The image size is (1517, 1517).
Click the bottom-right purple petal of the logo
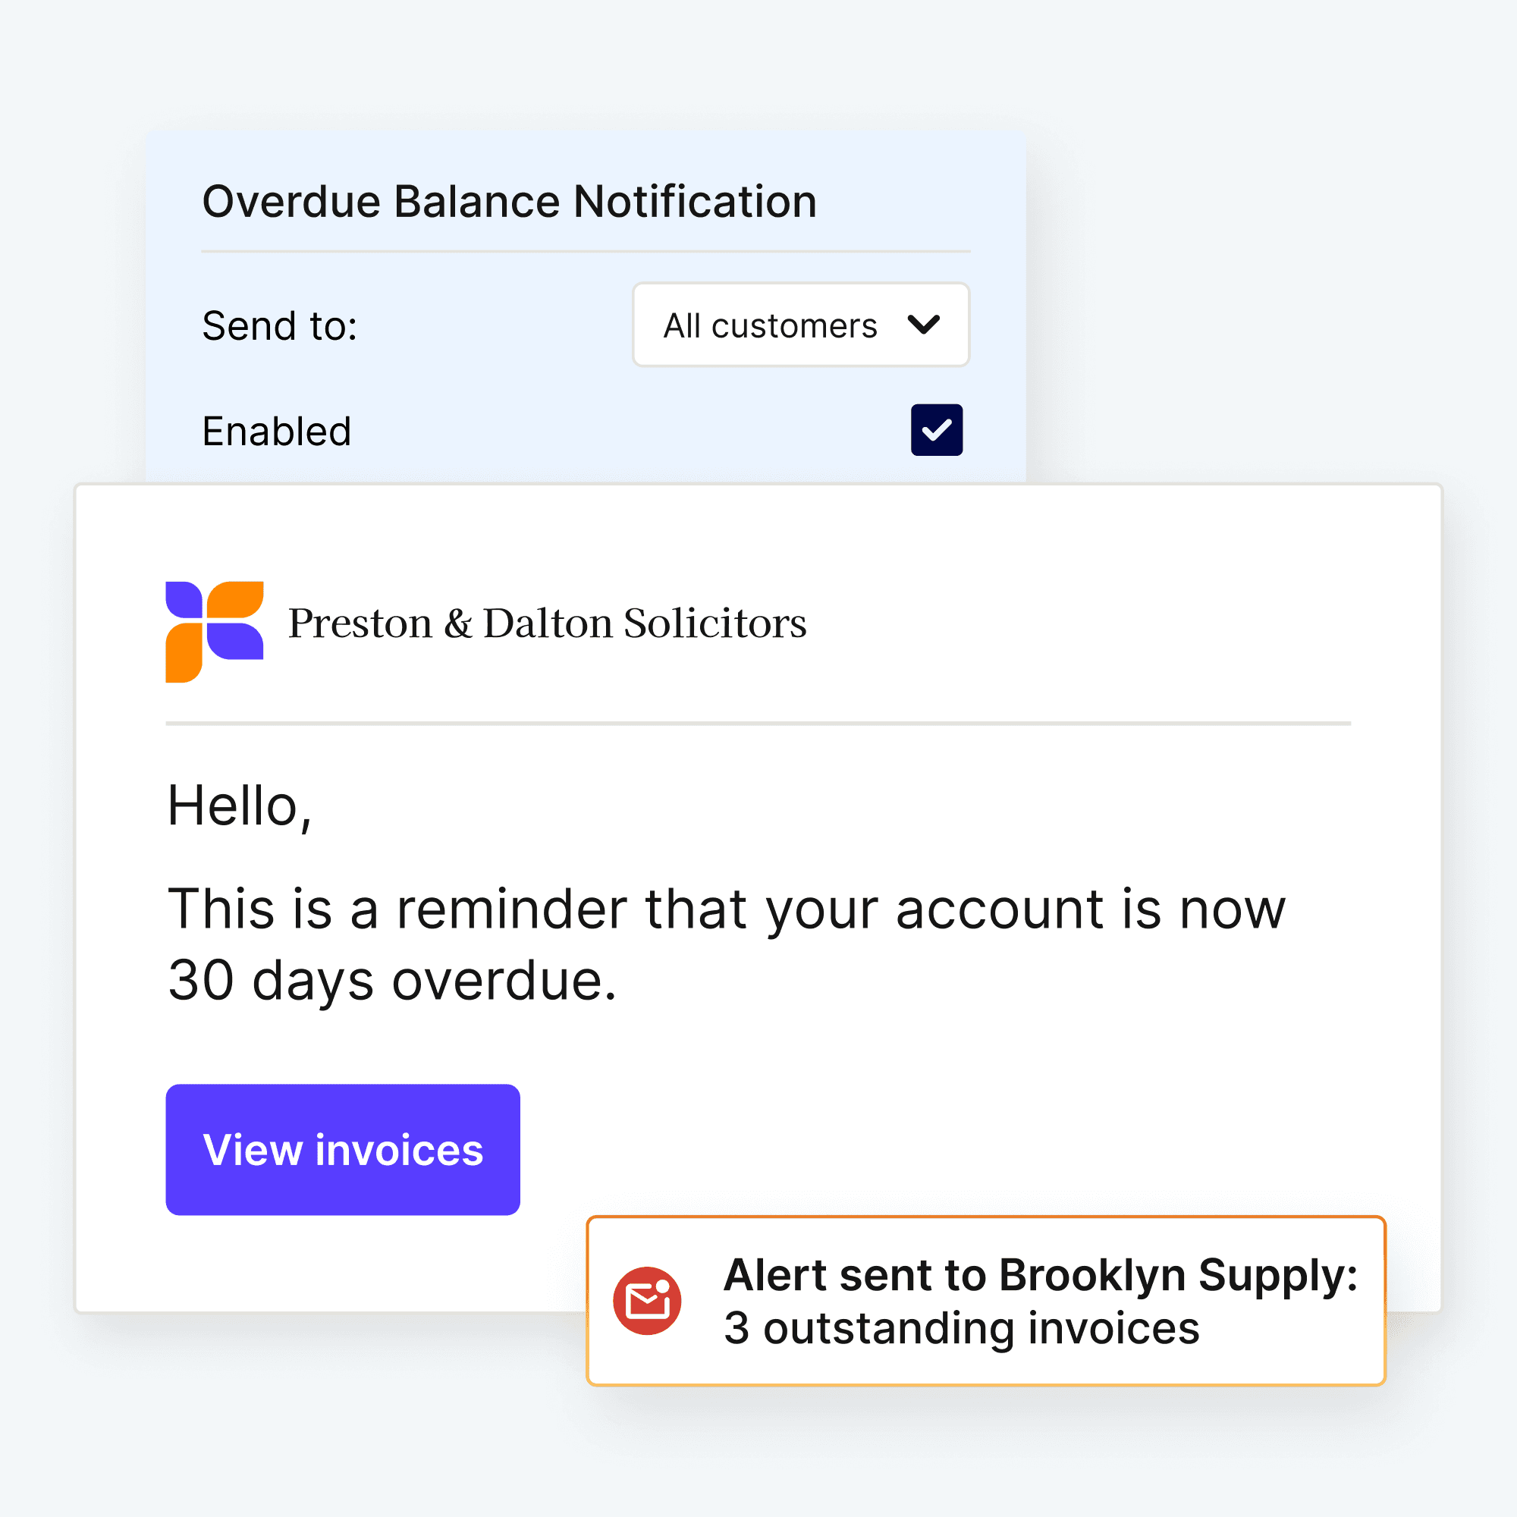(x=235, y=642)
